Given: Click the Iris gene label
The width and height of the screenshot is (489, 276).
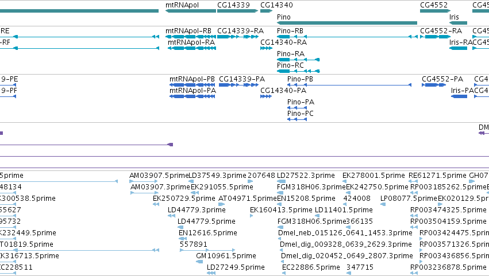Looking at the screenshot, I should pos(454,17).
